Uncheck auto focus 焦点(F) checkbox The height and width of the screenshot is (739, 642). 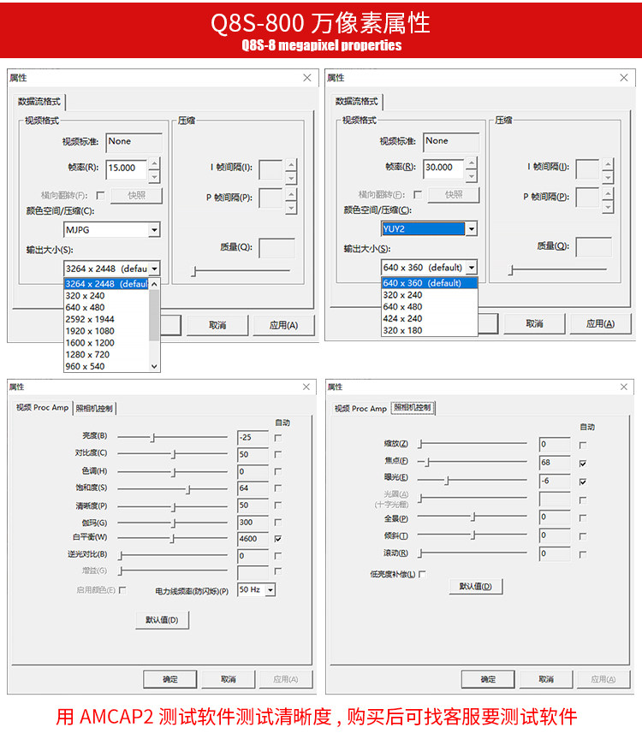click(x=583, y=464)
